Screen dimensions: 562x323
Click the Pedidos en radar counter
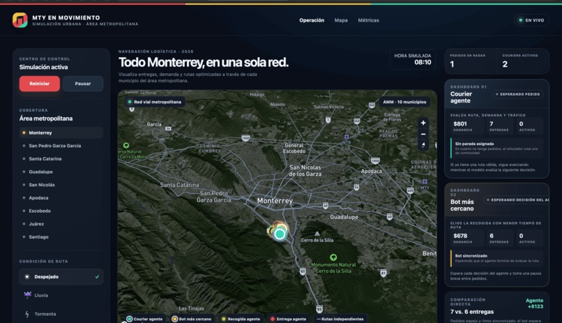(x=470, y=61)
